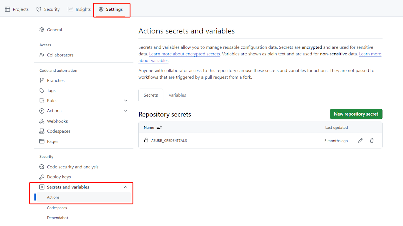Click the New repository secret button
The width and height of the screenshot is (403, 226).
point(356,114)
